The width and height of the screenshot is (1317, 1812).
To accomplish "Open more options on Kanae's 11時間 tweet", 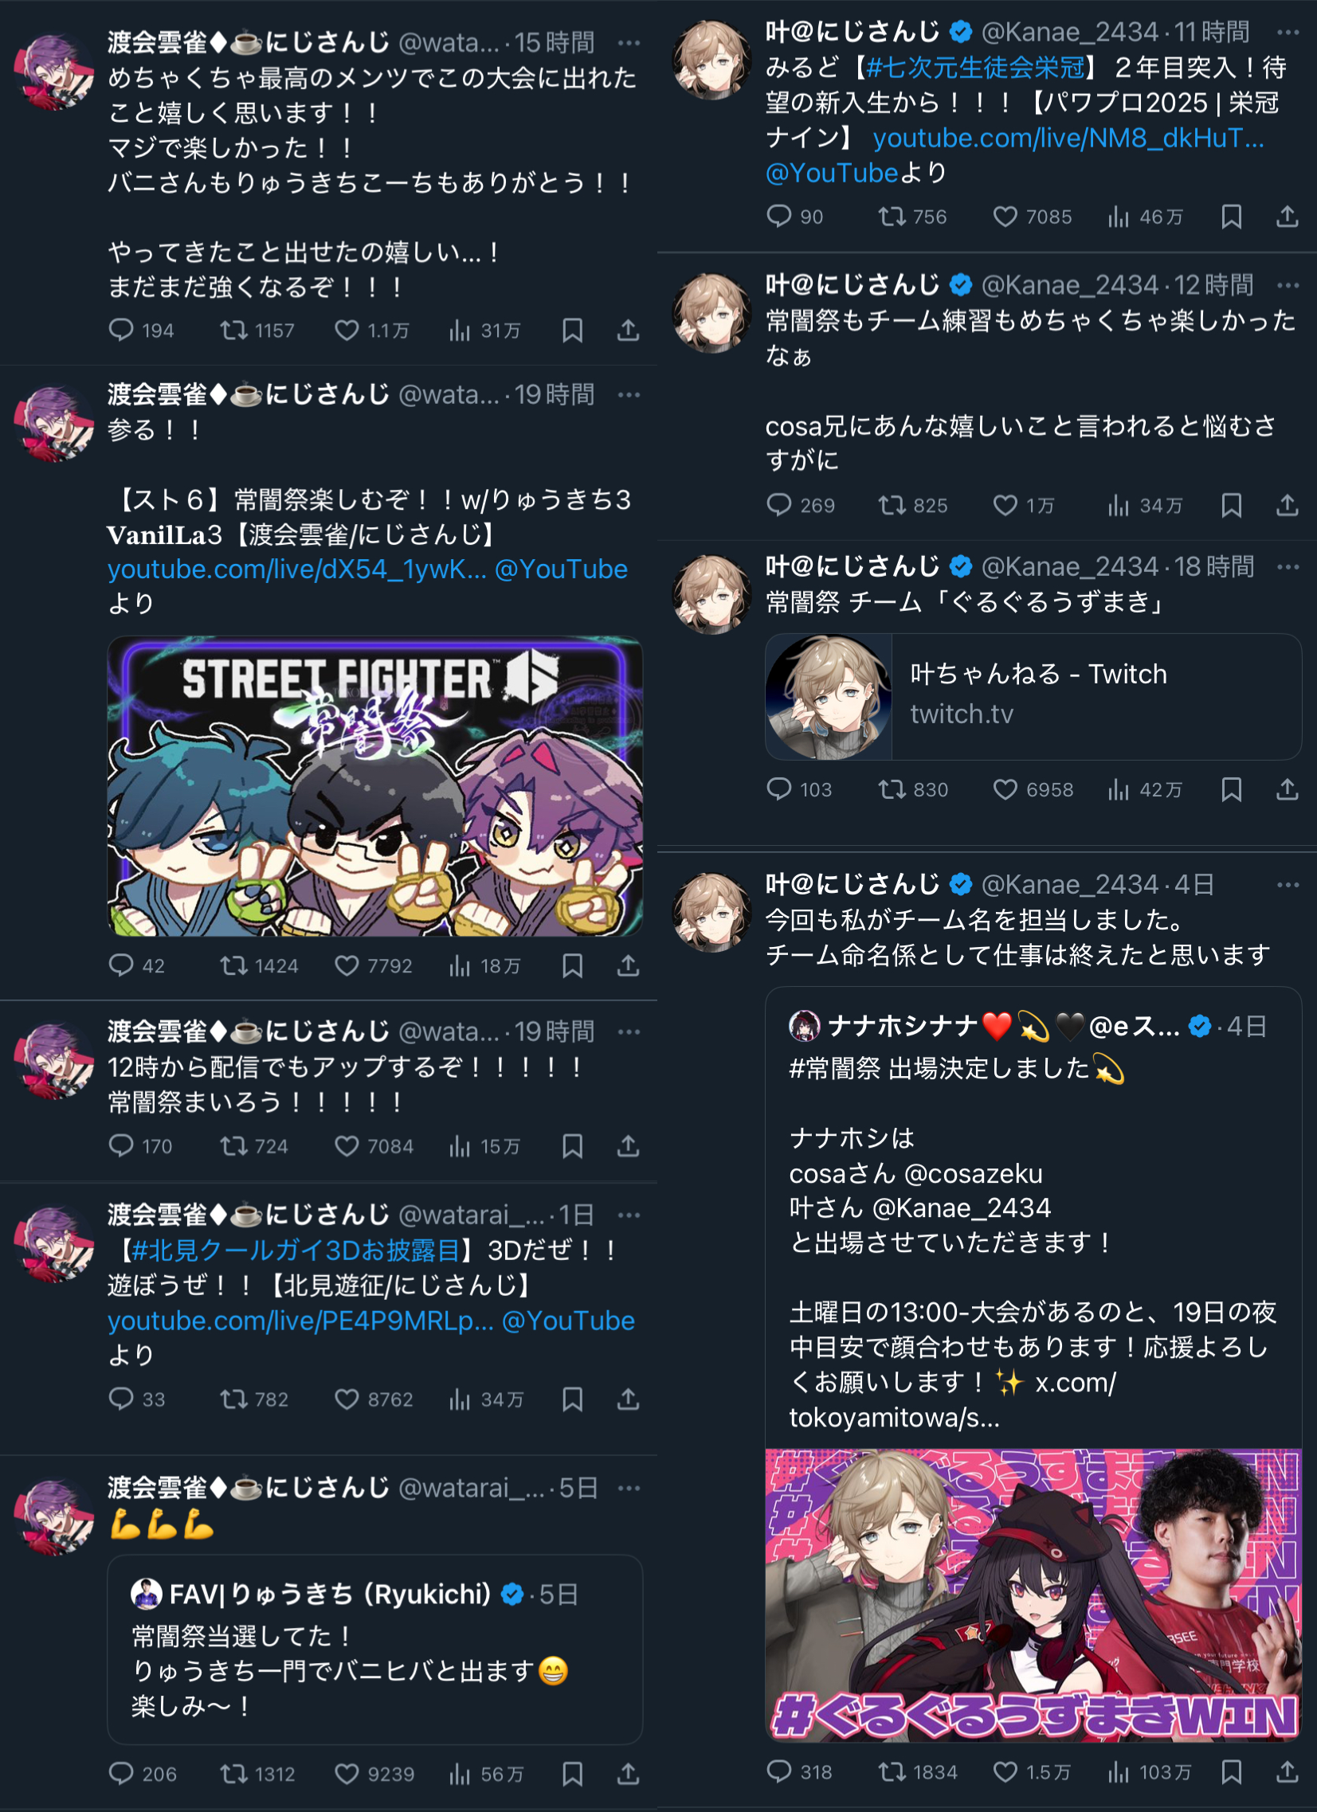I will pyautogui.click(x=1288, y=32).
